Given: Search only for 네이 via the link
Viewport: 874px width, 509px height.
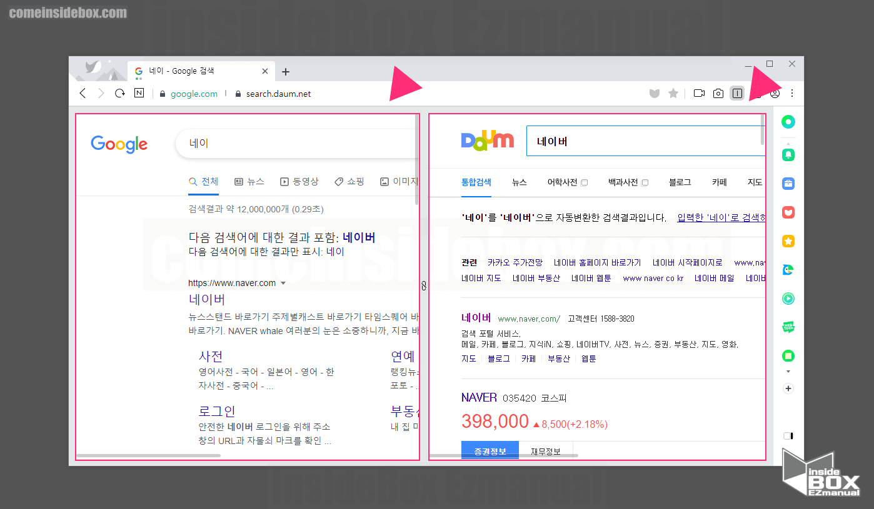Looking at the screenshot, I should click(x=335, y=252).
